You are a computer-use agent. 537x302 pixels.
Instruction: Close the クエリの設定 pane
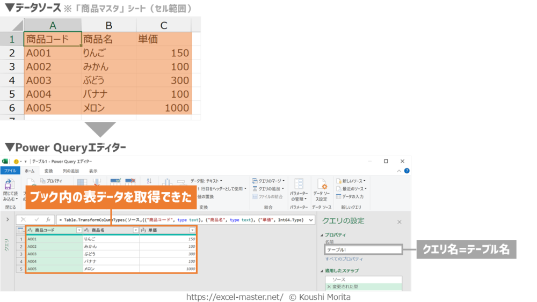coord(399,222)
